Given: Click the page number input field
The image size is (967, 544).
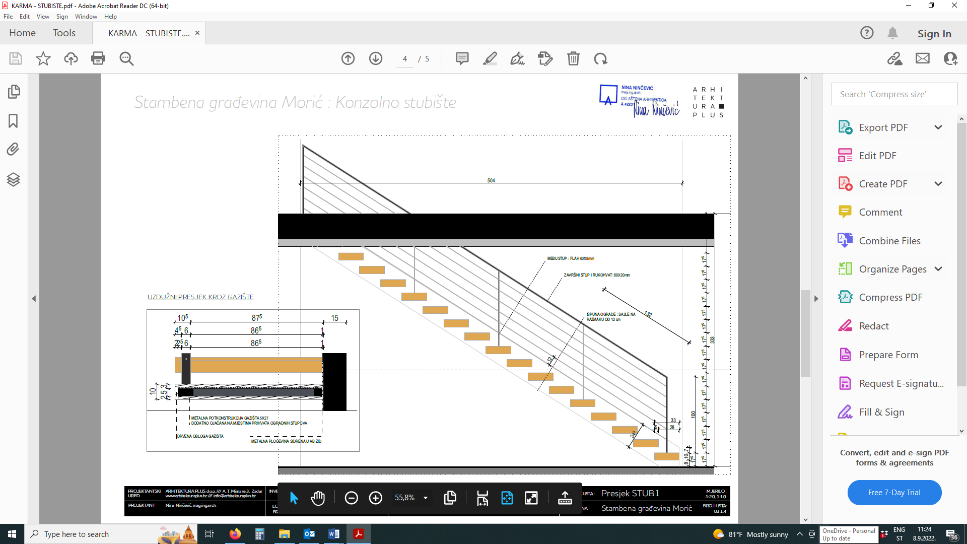Looking at the screenshot, I should click(405, 59).
